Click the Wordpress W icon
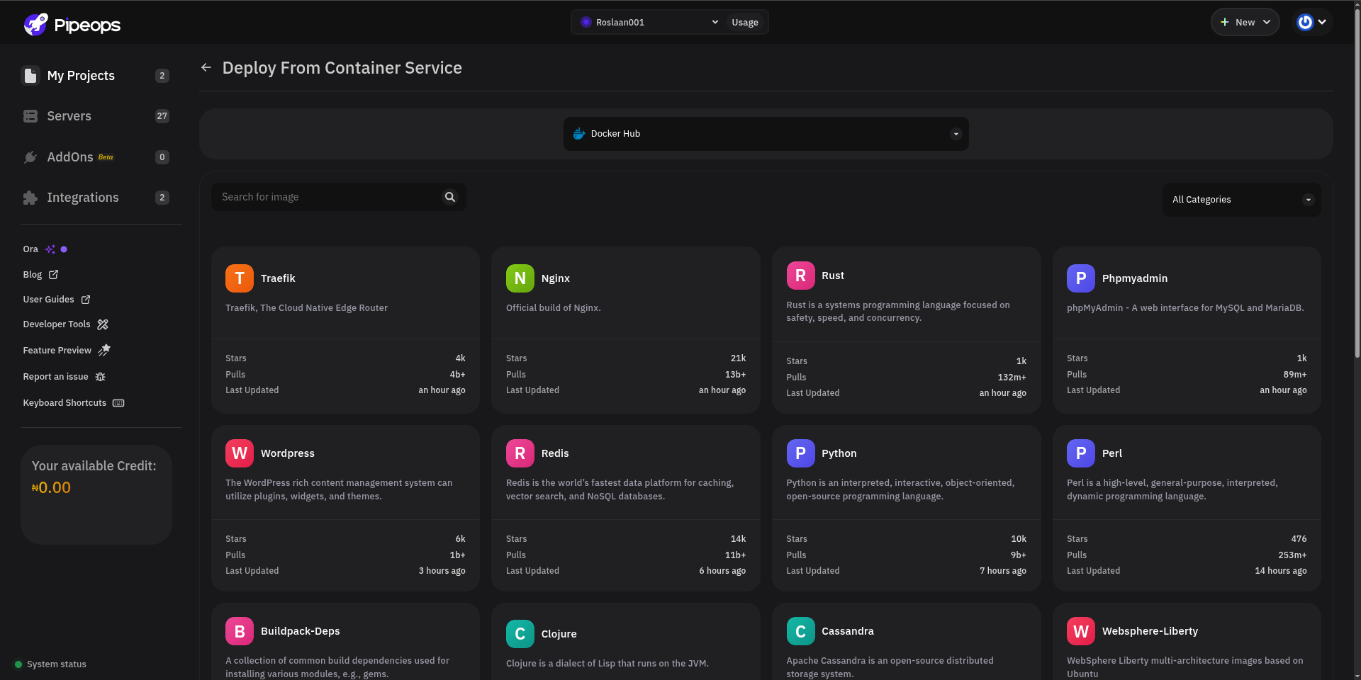Viewport: 1361px width, 680px height. pyautogui.click(x=240, y=453)
